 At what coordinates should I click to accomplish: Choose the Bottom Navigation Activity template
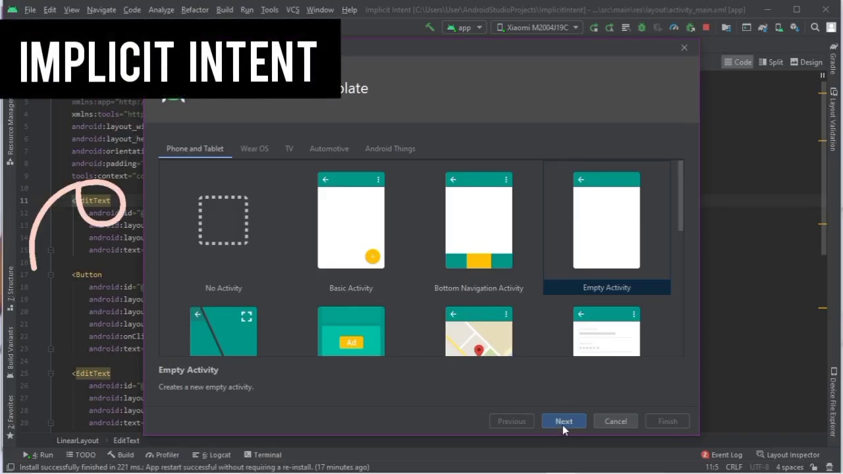[x=479, y=228]
